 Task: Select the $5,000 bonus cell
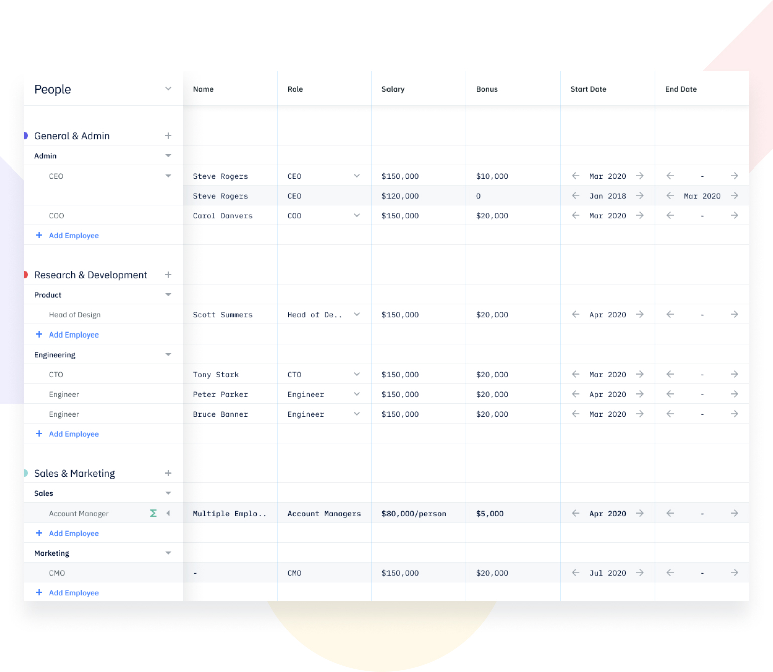click(x=513, y=513)
